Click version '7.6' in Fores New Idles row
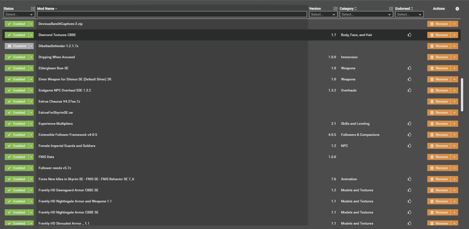This screenshot has width=469, height=229. [334, 179]
